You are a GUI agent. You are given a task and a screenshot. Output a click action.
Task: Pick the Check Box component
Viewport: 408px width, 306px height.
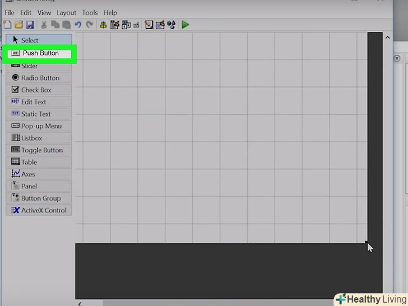[39, 90]
